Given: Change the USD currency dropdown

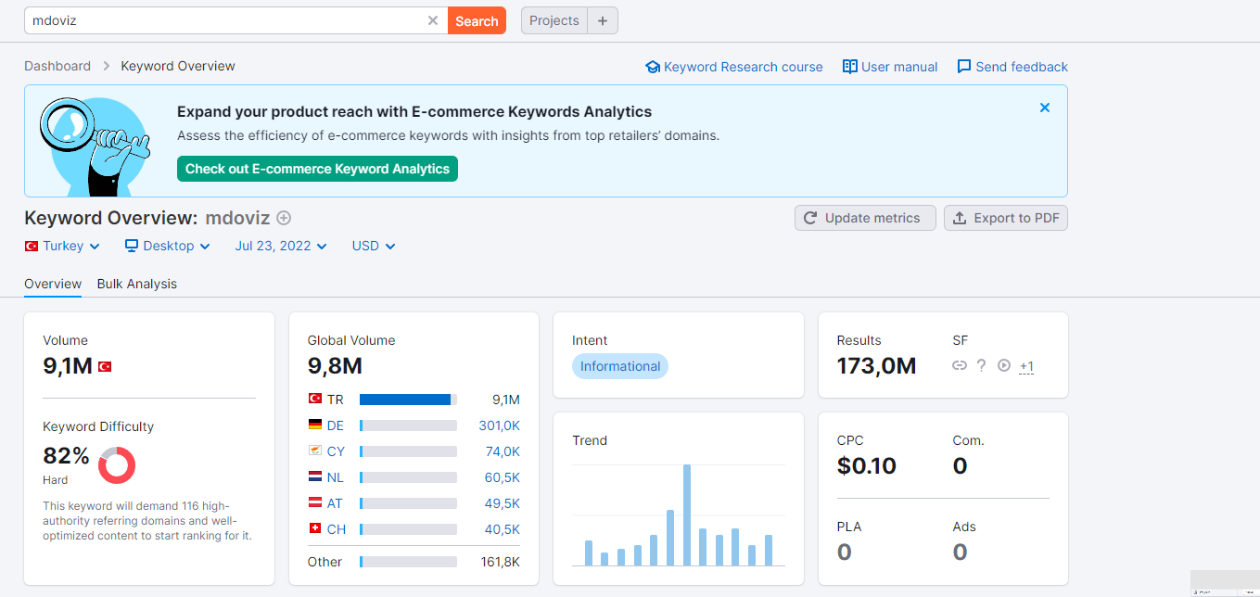Looking at the screenshot, I should pyautogui.click(x=374, y=246).
